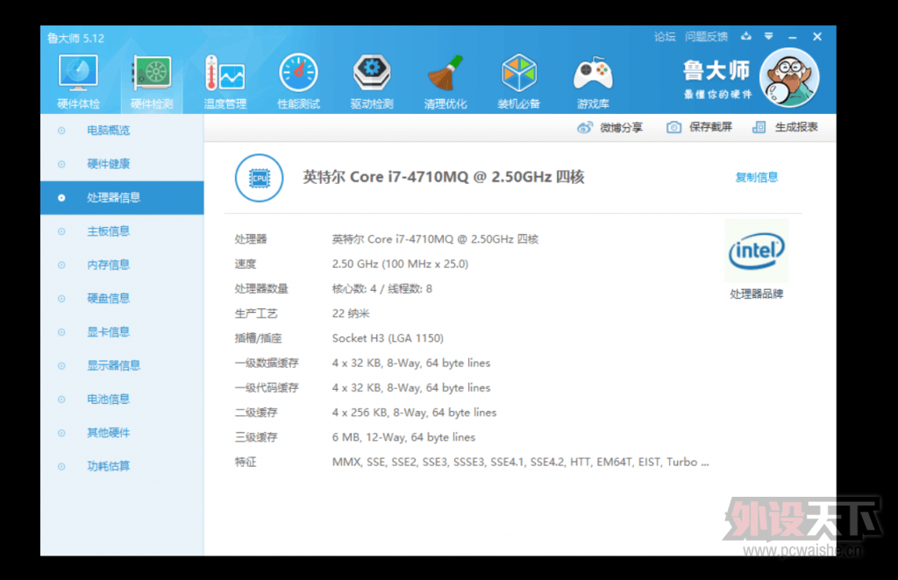Select 内存信息 in sidebar
Image resolution: width=898 pixels, height=580 pixels.
pyautogui.click(x=122, y=265)
